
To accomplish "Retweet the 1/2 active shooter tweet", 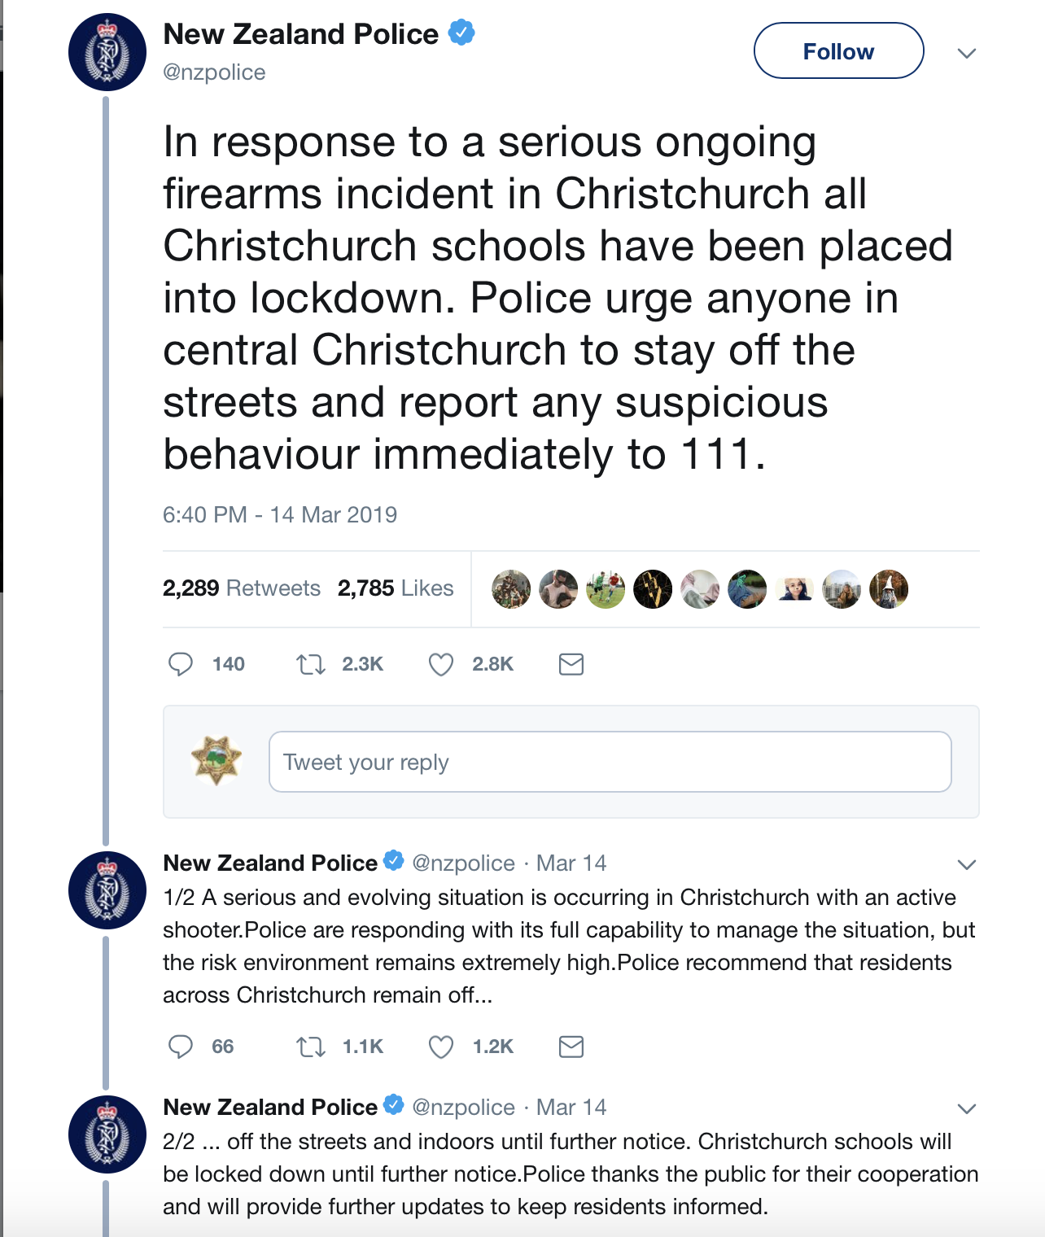I will (x=311, y=1047).
